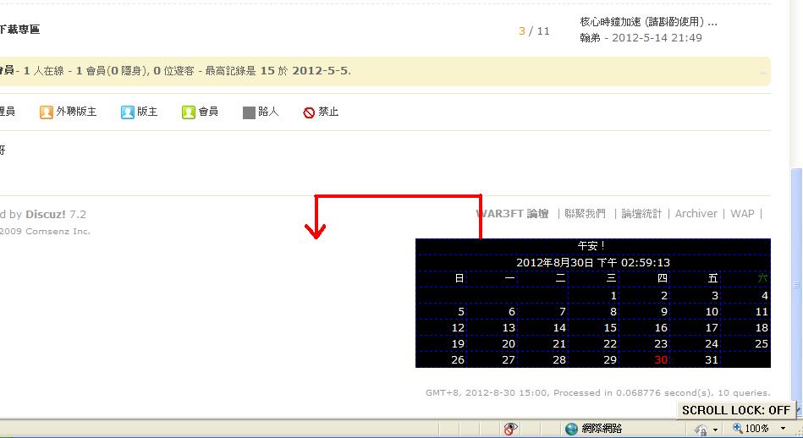Screen dimensions: 803x438
Task: Open the 論壇統計 statistics link
Action: pyautogui.click(x=641, y=213)
